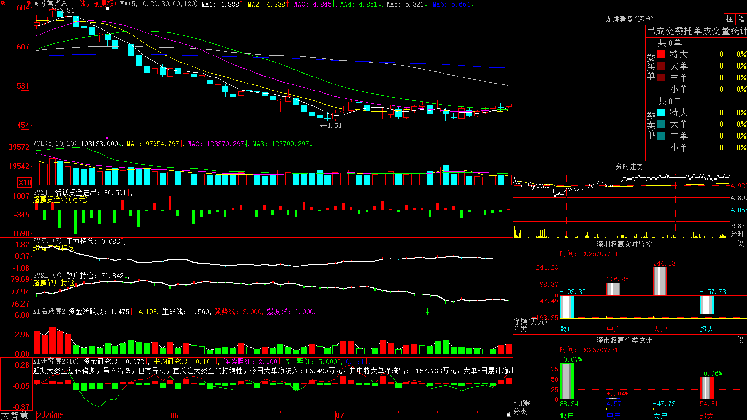The width and height of the screenshot is (747, 420).
Task: Open 设 settings for 深市超赢分类统计
Action: click(x=741, y=340)
